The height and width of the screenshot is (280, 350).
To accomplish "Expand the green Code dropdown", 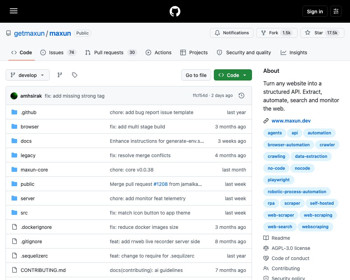I will (x=233, y=75).
